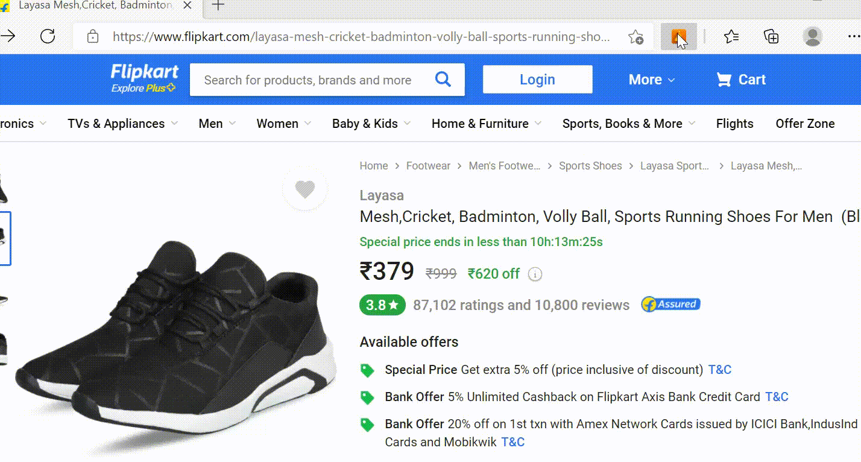This screenshot has height=462, width=861.
Task: Open the More dropdown in the header
Action: pos(650,79)
